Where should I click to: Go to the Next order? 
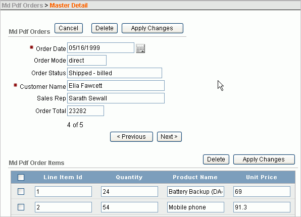pyautogui.click(x=169, y=137)
